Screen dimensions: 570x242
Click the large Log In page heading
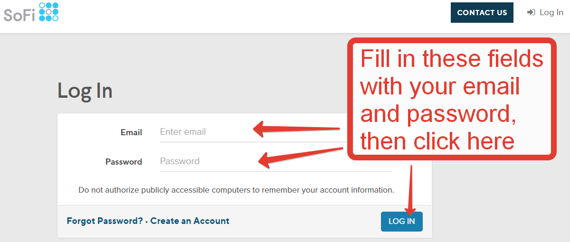85,90
